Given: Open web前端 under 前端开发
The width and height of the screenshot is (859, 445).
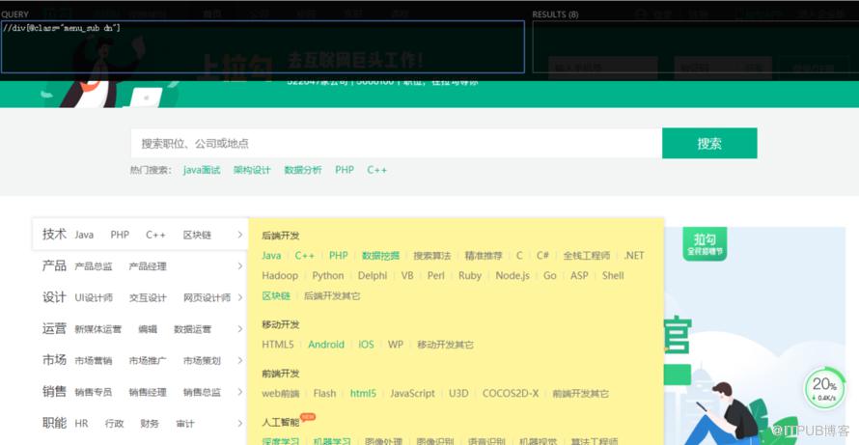Looking at the screenshot, I should (281, 394).
